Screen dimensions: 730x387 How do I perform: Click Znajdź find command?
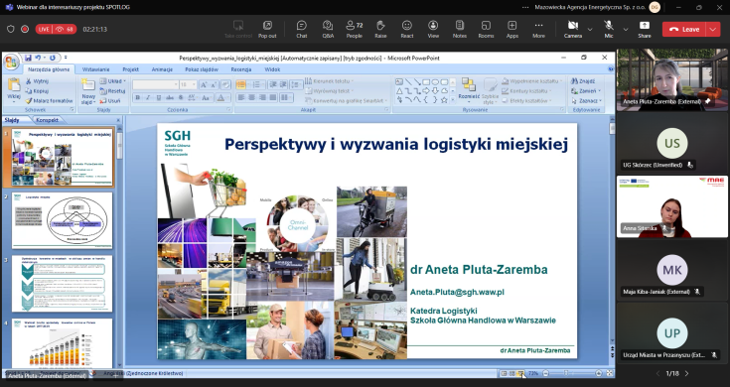click(x=583, y=81)
